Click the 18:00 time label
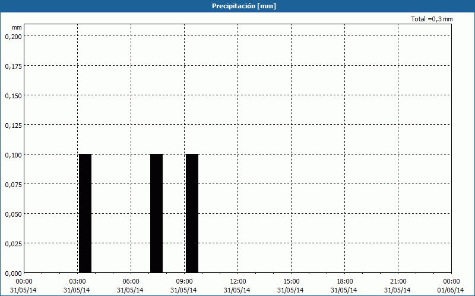The height and width of the screenshot is (296, 475). point(344,282)
